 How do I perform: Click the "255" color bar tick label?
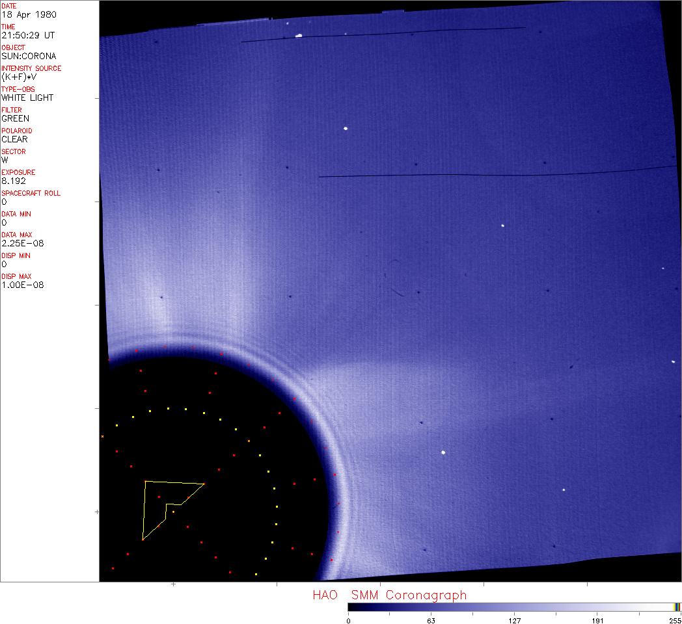point(675,620)
